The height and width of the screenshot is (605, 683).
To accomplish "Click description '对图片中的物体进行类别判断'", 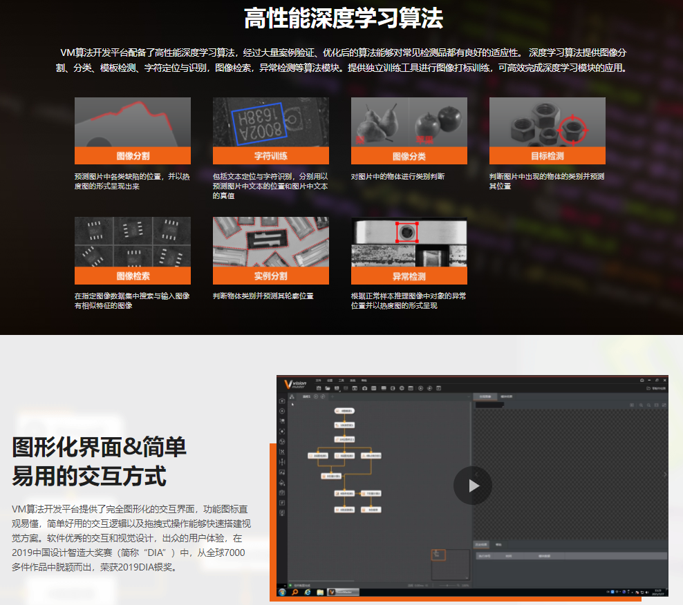I will (x=397, y=176).
